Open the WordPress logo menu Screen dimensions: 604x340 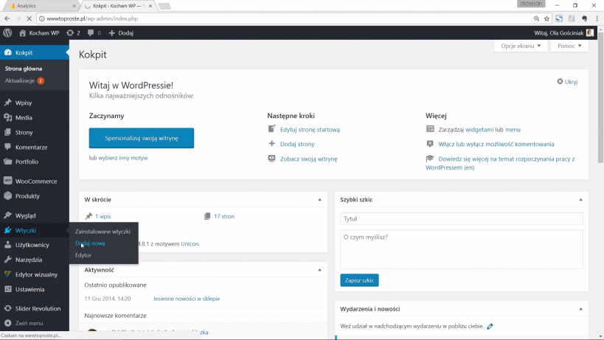pos(7,33)
